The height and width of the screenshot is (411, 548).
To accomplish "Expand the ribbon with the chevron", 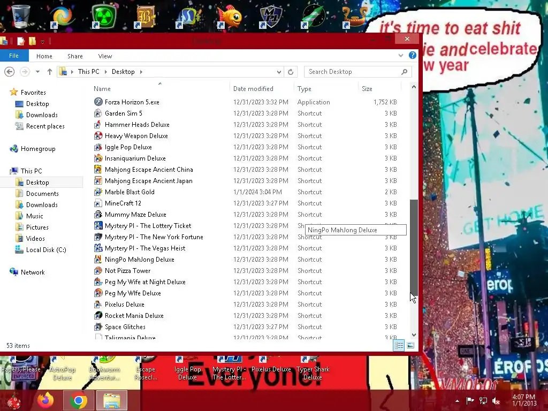I will [401, 56].
